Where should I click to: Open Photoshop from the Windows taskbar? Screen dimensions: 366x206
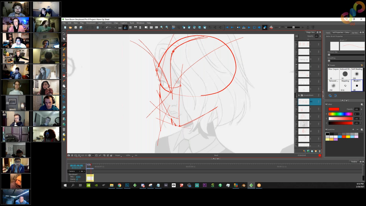tap(127, 185)
